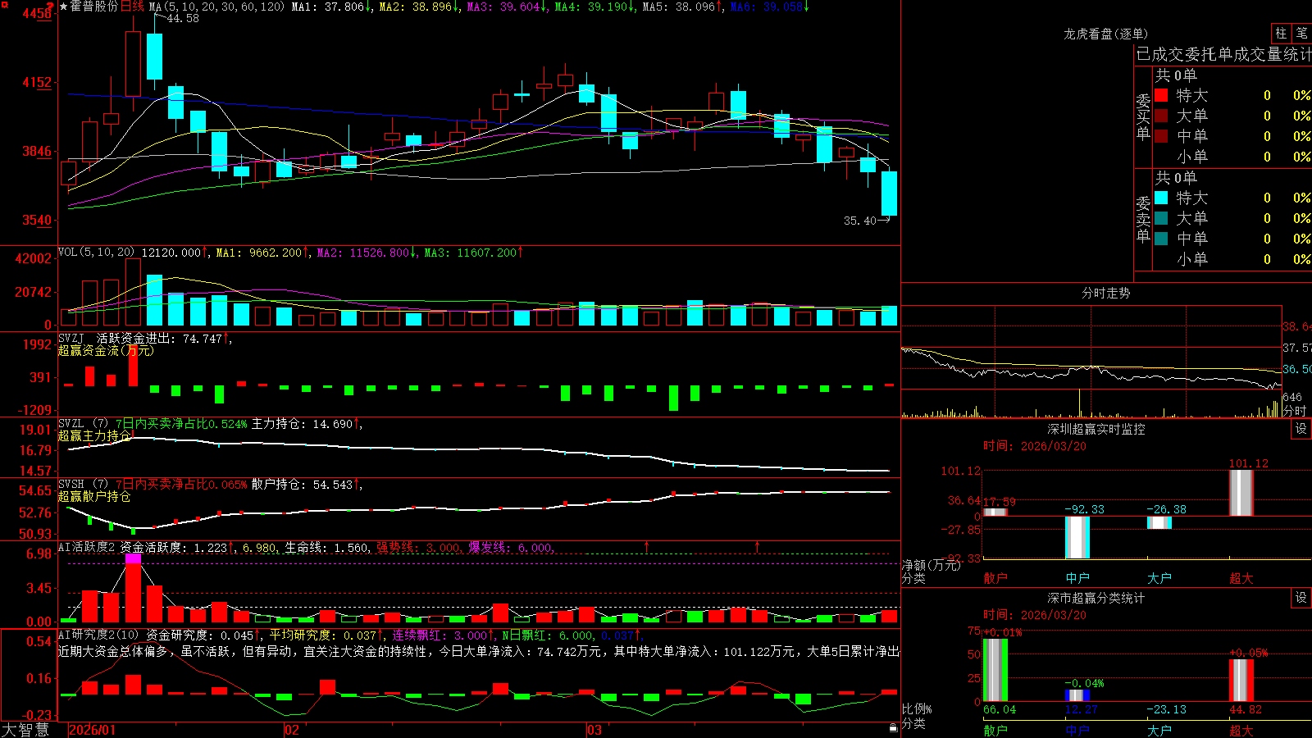The height and width of the screenshot is (738, 1312).
Task: Open VOL(5,10,20) indicator parameters
Action: pyautogui.click(x=97, y=253)
